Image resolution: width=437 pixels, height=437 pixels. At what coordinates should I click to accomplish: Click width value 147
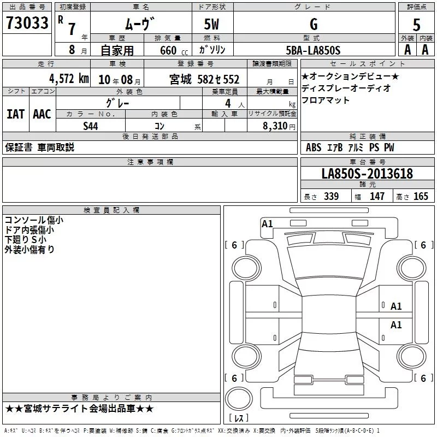[377, 196]
